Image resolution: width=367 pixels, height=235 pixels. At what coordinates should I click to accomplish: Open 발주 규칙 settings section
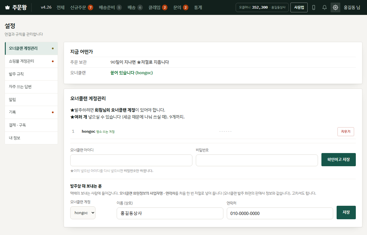point(31,74)
